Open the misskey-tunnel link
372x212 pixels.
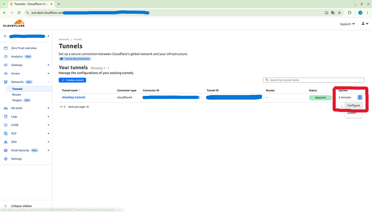point(73,97)
